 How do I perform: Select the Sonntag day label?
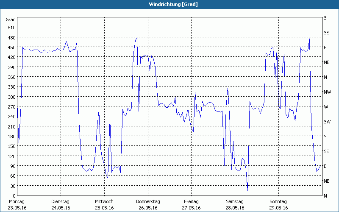coord(278,201)
